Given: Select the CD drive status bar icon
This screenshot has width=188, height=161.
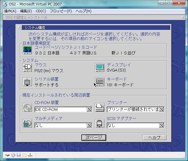Looking at the screenshot, I should 13,155.
